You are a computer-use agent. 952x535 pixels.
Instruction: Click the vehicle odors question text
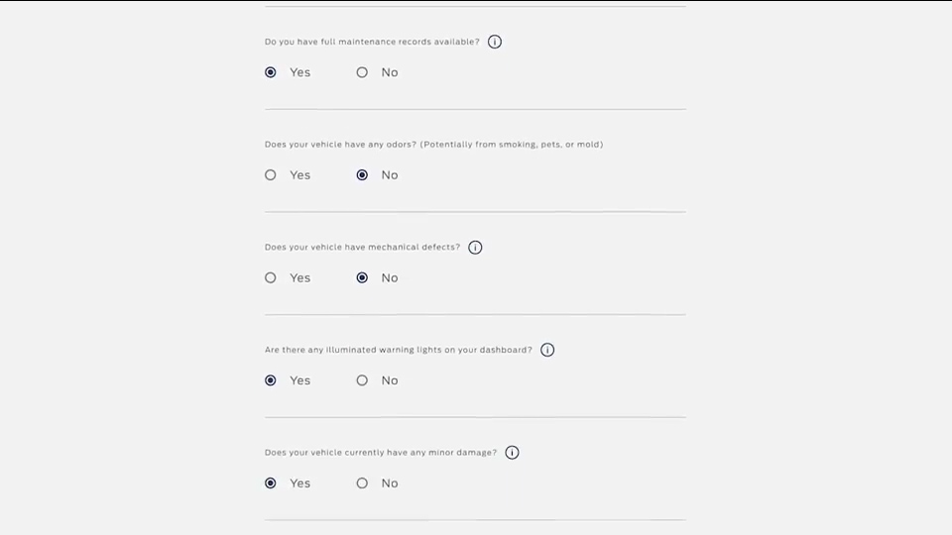coord(434,145)
